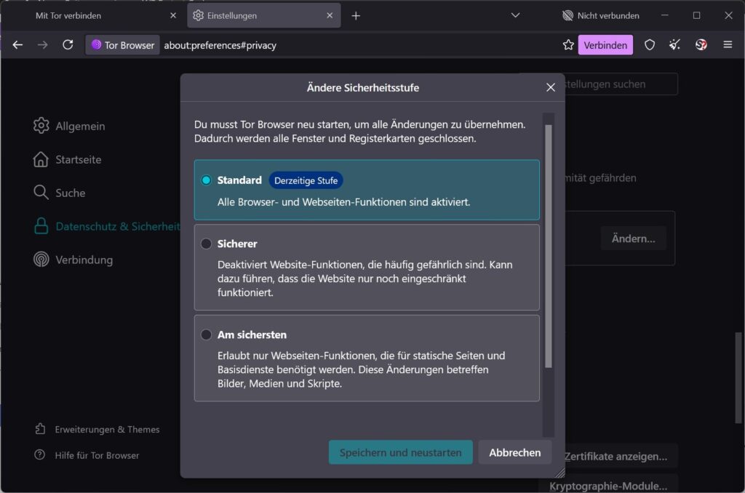The image size is (745, 493).
Task: Click the Derzeitige Stufe badge
Action: [x=306, y=180]
